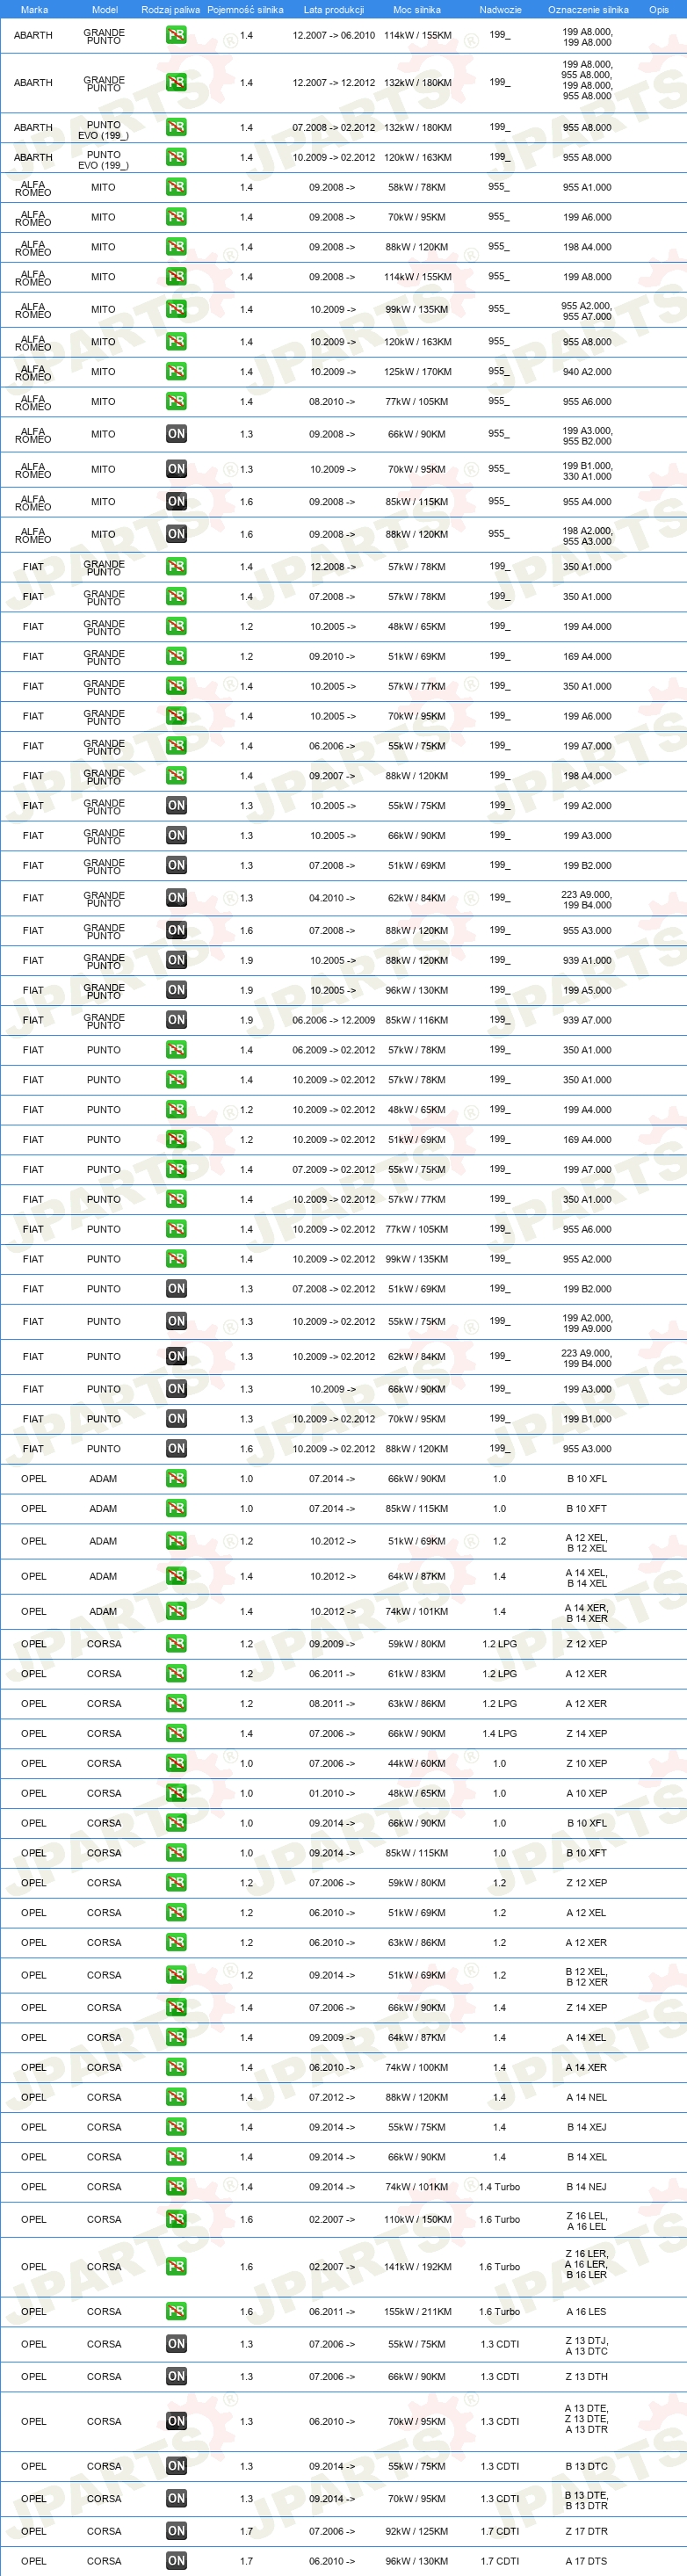This screenshot has width=687, height=2576.
Task: Click engine code 940 A2.000
Action: click(587, 372)
